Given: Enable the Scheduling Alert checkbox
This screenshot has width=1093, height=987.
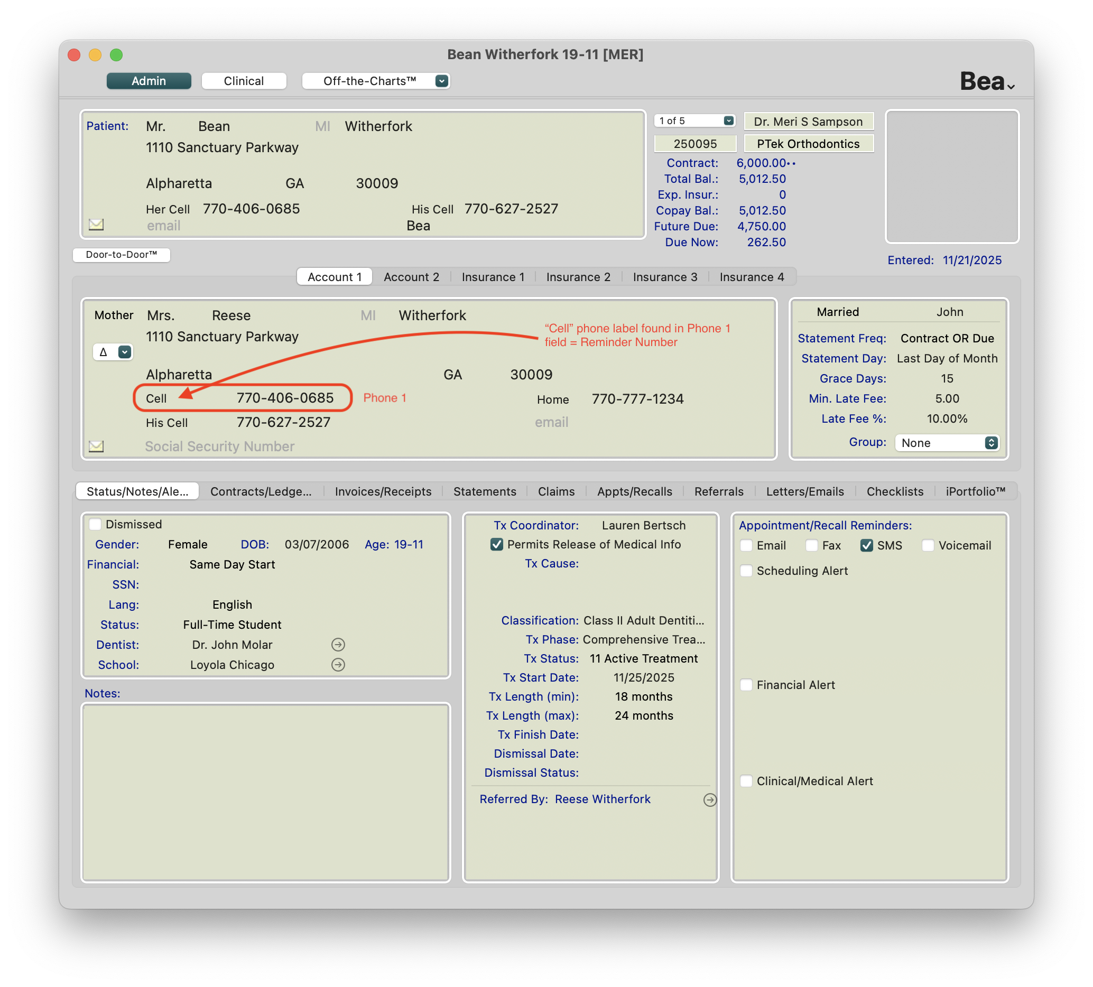Looking at the screenshot, I should coord(746,571).
